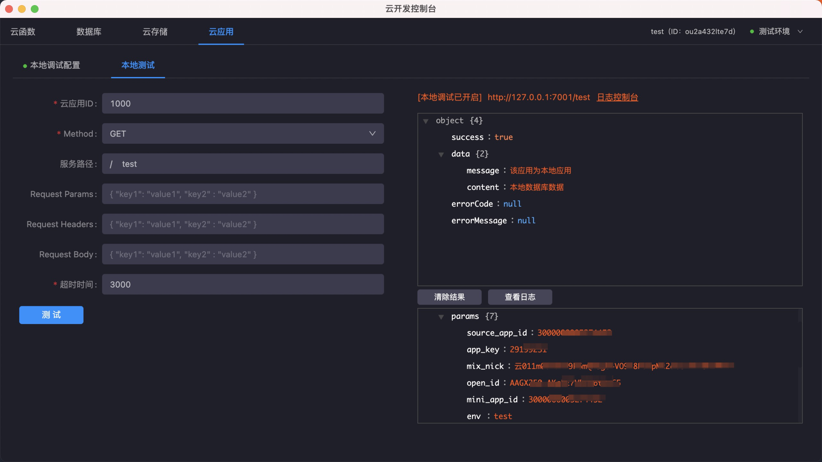822x462 pixels.
Task: Click the 清除结果 button
Action: [449, 297]
